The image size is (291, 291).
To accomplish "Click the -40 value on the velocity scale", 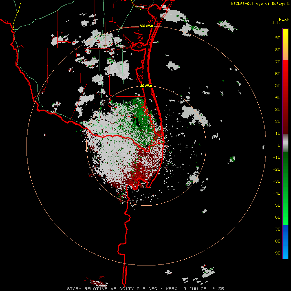I will tap(276, 193).
